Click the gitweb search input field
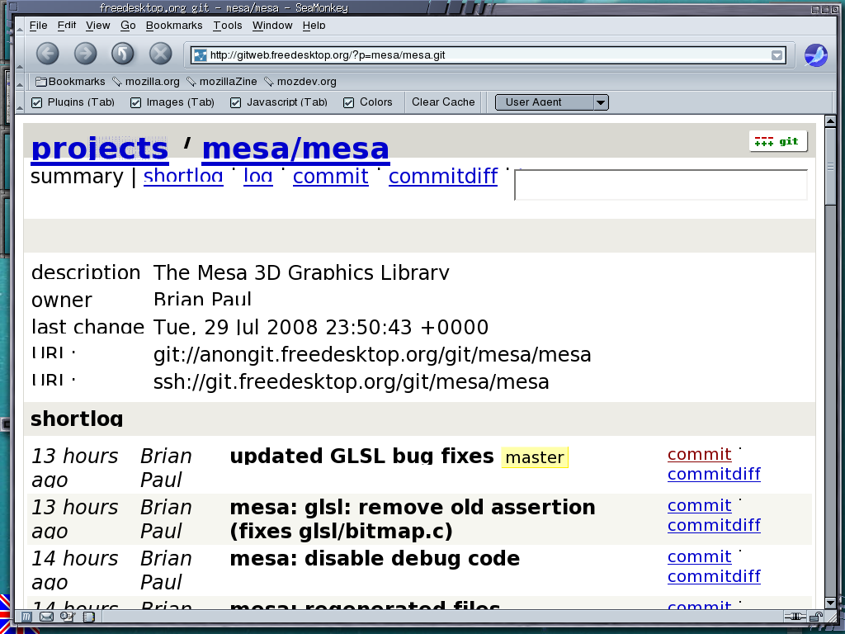Image resolution: width=845 pixels, height=634 pixels. 660,185
